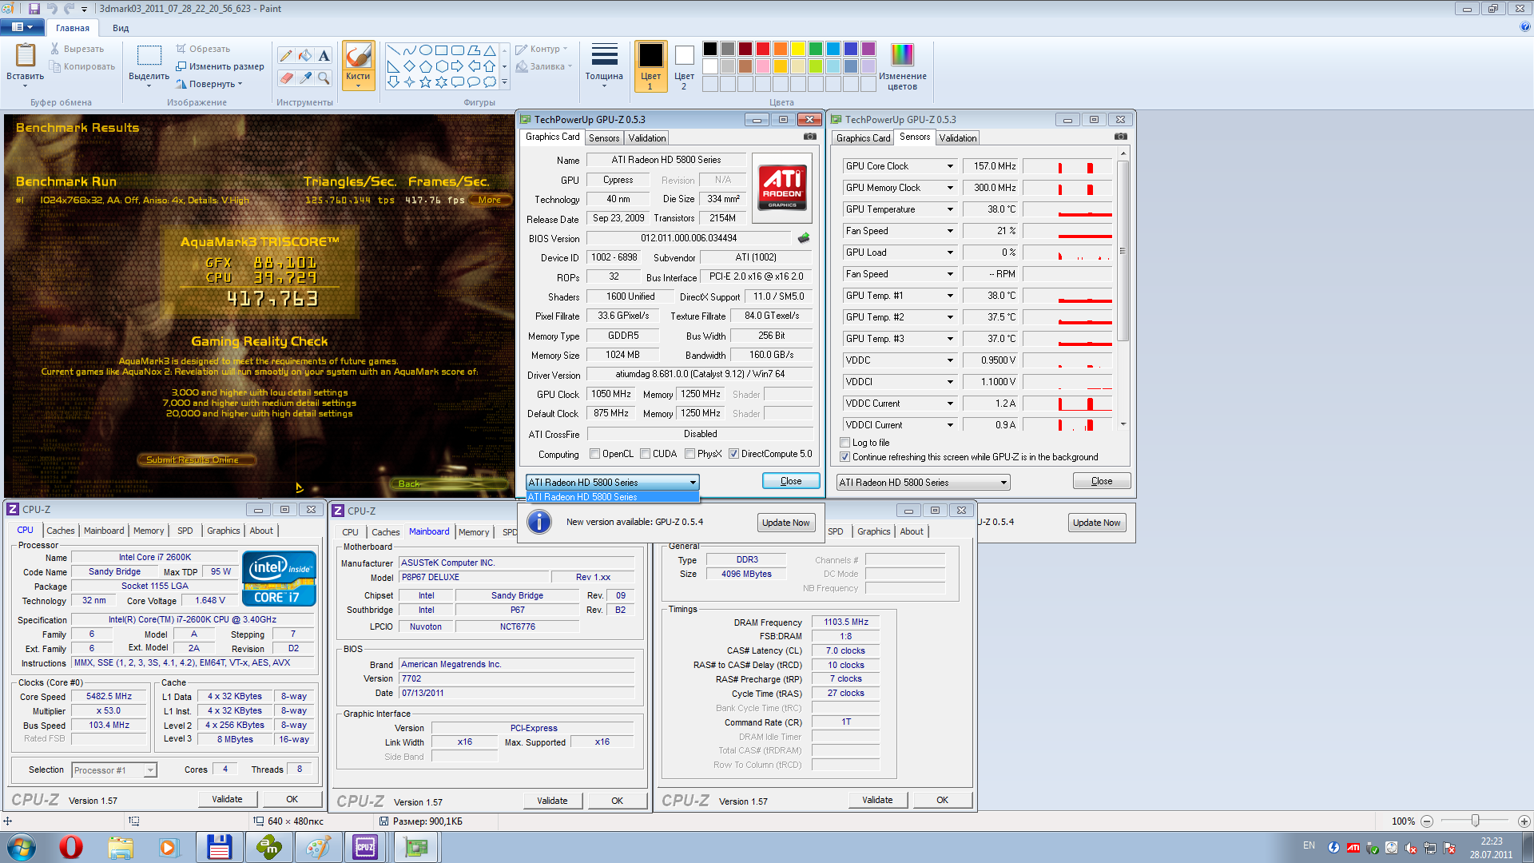
Task: Select ATI Radeon HD 5800 Series list entry
Action: pyautogui.click(x=612, y=497)
